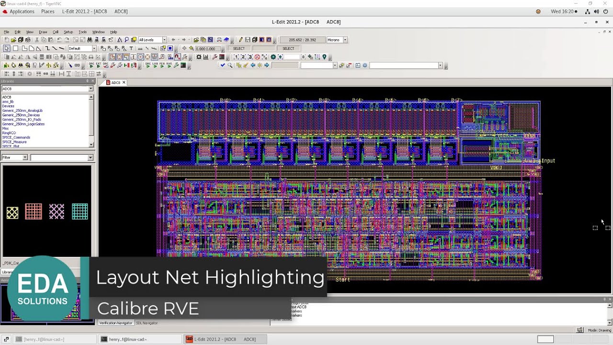
Task: Click the binoculars find icon
Action: [90, 40]
